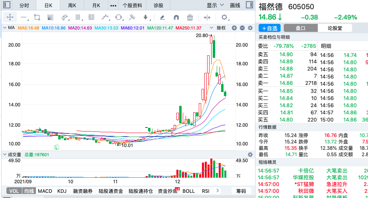Toggle 画线 drawing tools
Viewport: 368px width, 198px height.
click(x=235, y=5)
